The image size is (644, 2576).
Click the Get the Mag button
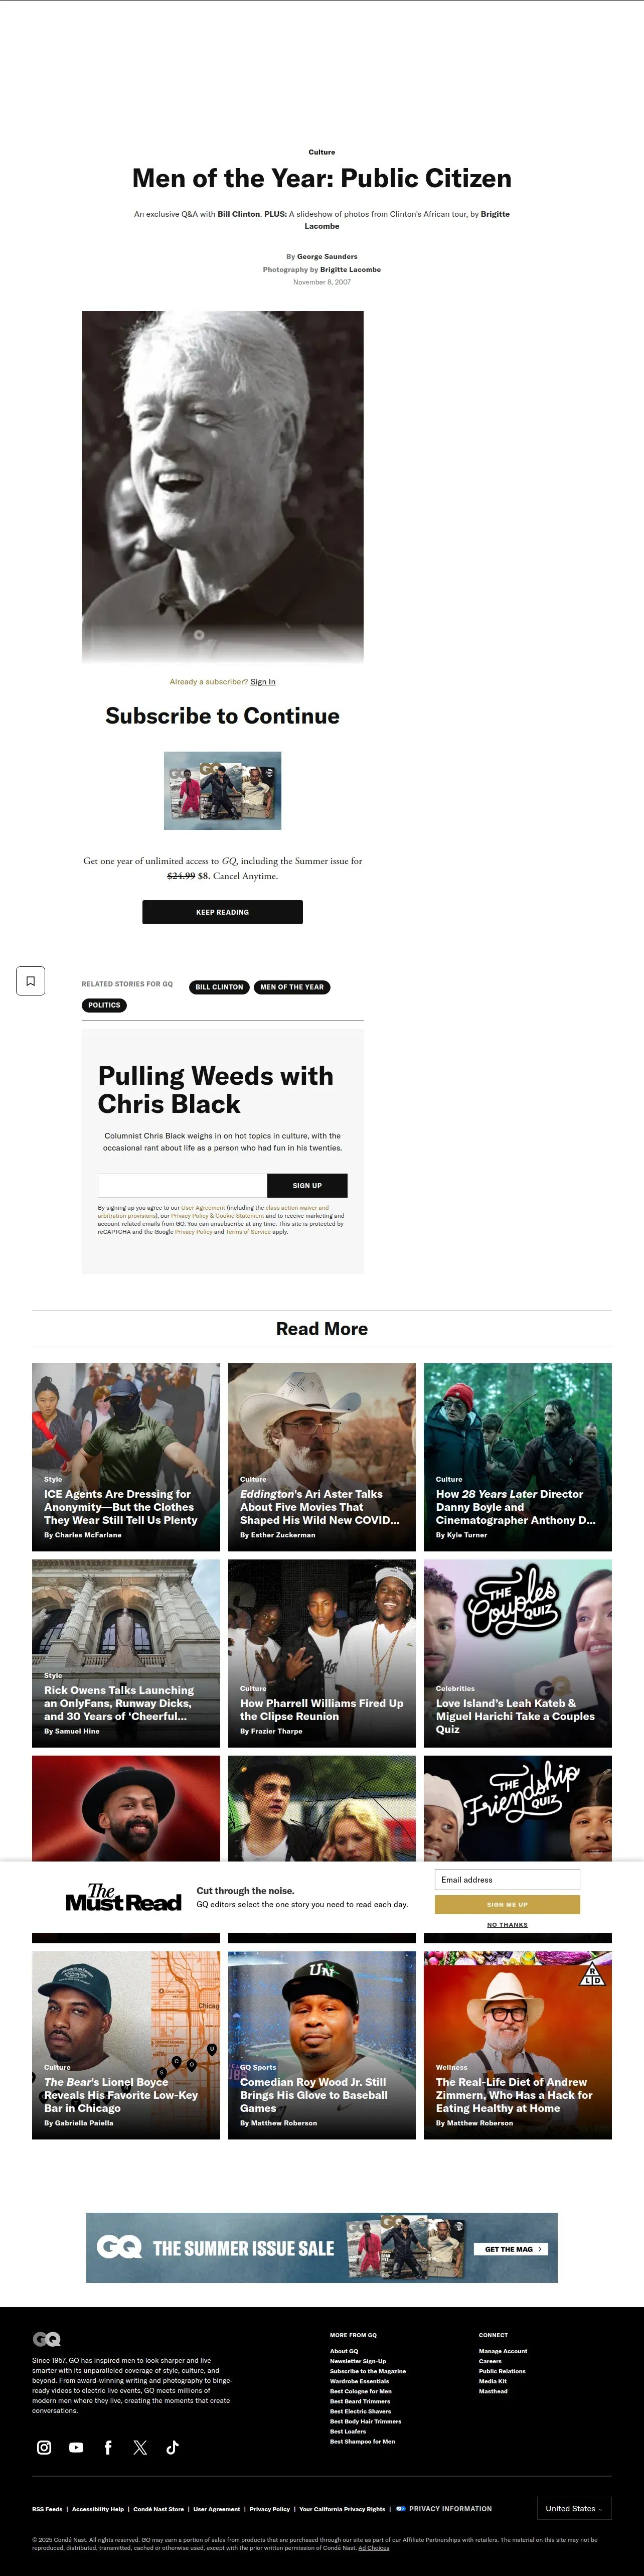(x=512, y=2248)
